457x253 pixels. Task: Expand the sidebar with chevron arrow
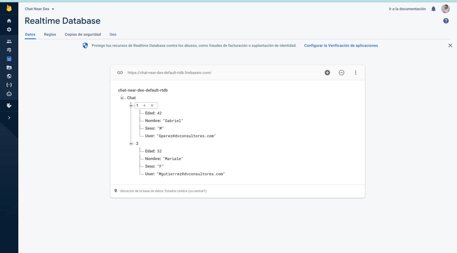click(9, 118)
